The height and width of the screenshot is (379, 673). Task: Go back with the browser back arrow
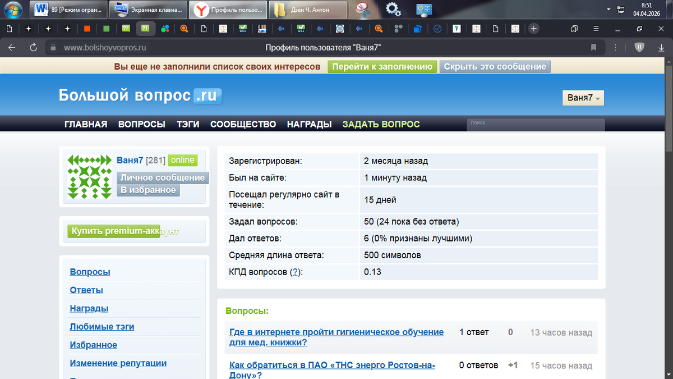pos(12,48)
